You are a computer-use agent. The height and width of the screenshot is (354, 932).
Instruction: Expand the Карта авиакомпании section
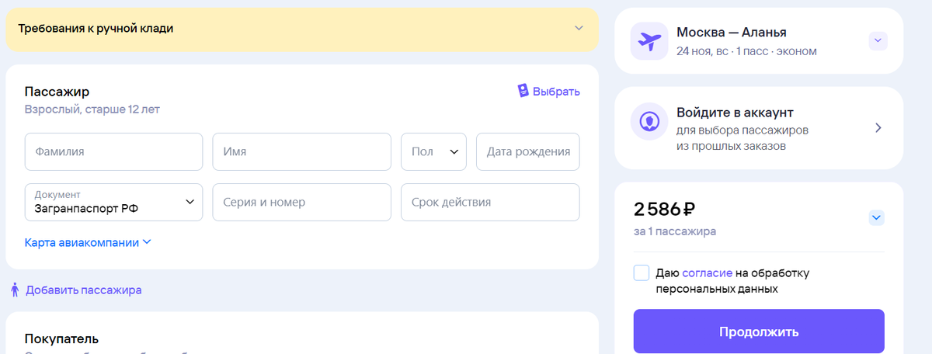[88, 242]
